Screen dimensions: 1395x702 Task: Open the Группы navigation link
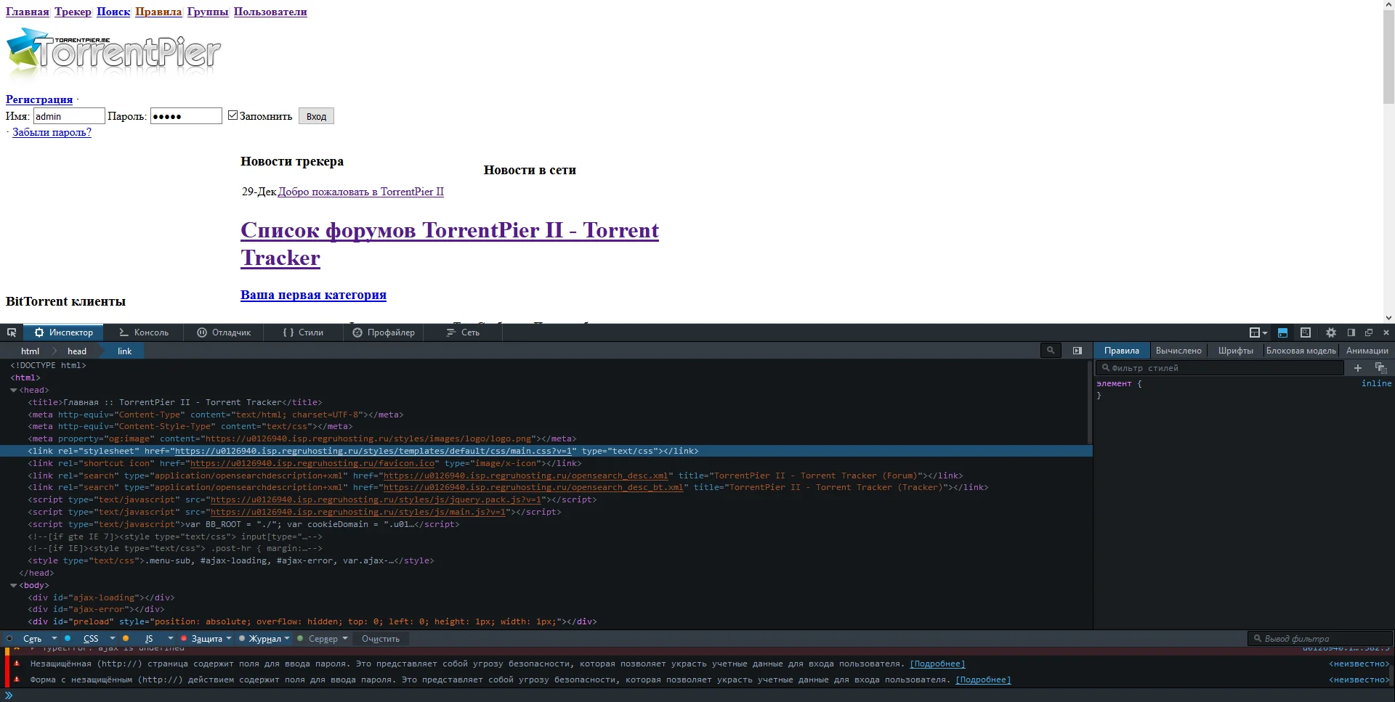pyautogui.click(x=208, y=12)
